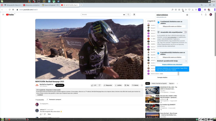Subscribe with the Feliratkozás button
The image size is (216, 121).
pyautogui.click(x=60, y=85)
